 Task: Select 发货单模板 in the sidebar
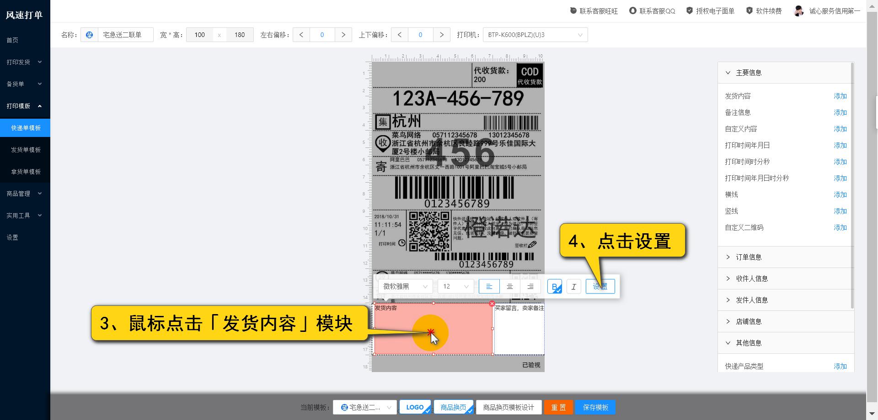coord(25,149)
